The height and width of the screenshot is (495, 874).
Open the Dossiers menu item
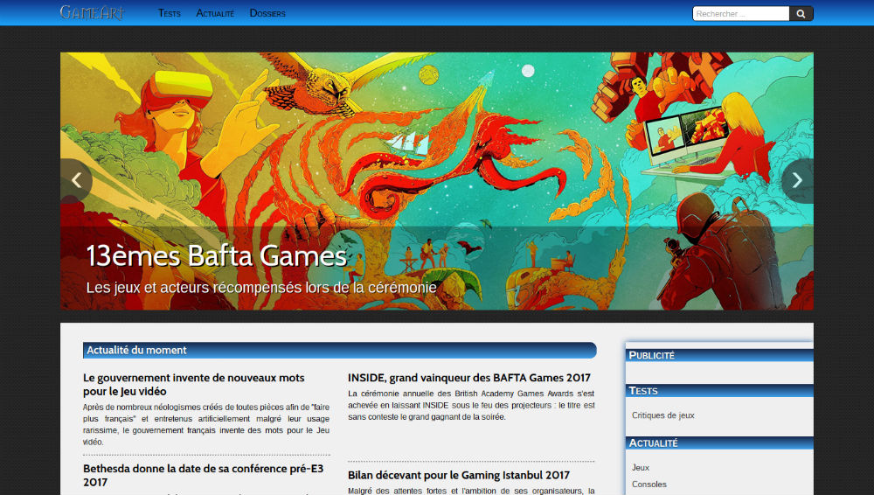coord(267,13)
